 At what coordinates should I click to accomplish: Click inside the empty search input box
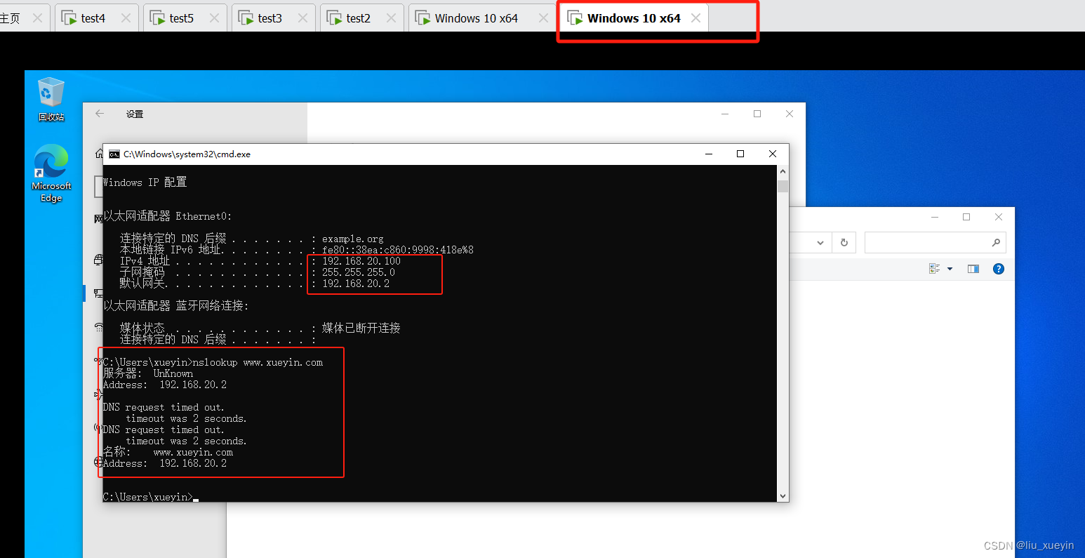pyautogui.click(x=926, y=242)
